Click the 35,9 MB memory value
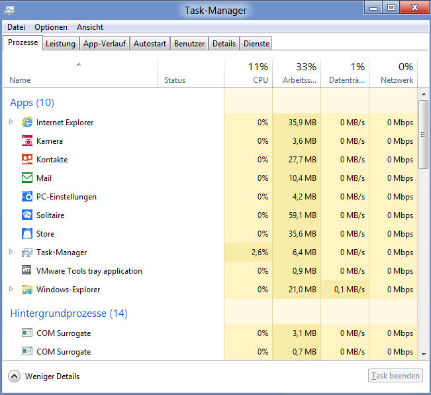The height and width of the screenshot is (395, 431). [x=303, y=123]
